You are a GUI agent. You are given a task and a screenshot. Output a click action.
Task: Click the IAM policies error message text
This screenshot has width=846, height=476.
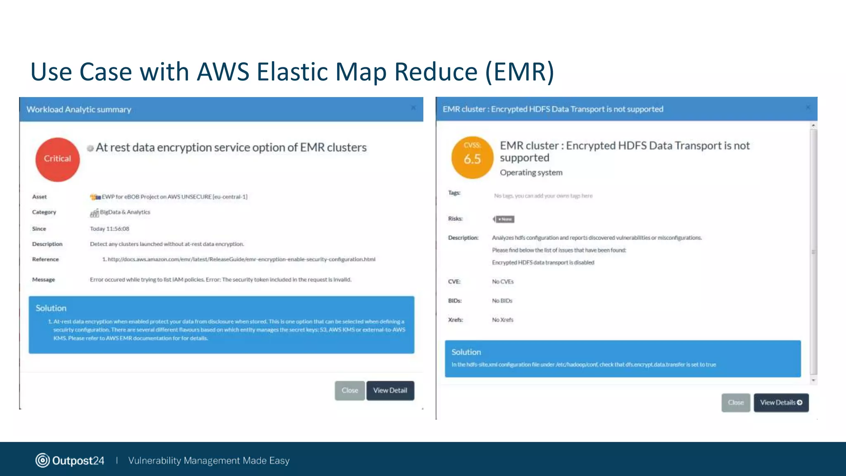pyautogui.click(x=221, y=280)
